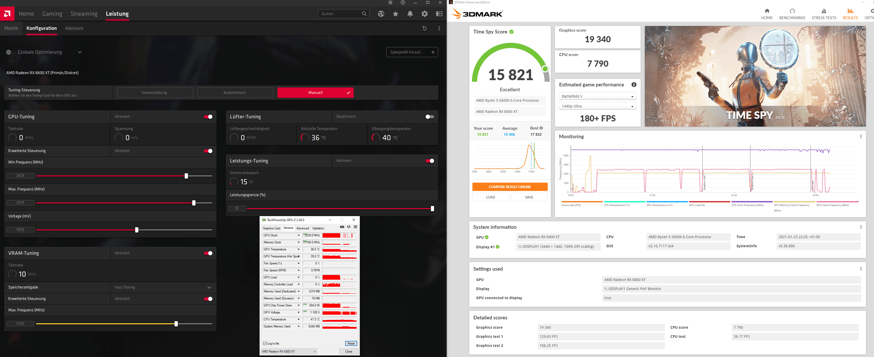The width and height of the screenshot is (874, 357).
Task: Open System information three-dot menu
Action: coord(861,227)
